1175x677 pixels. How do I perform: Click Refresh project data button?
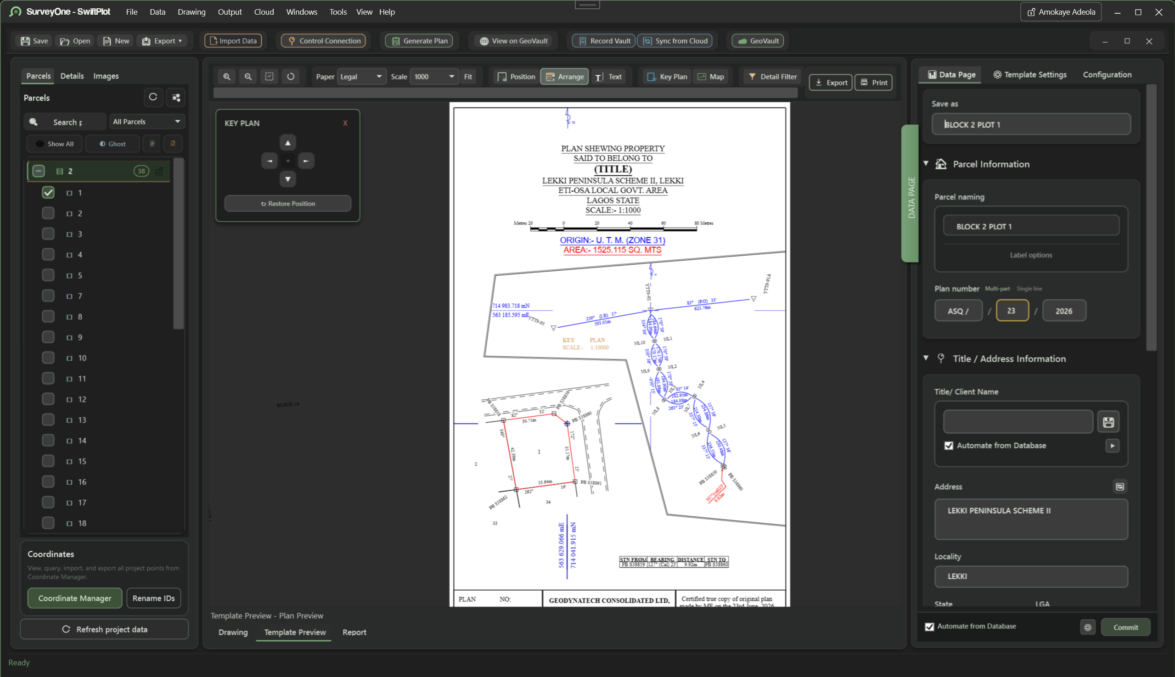[104, 630]
